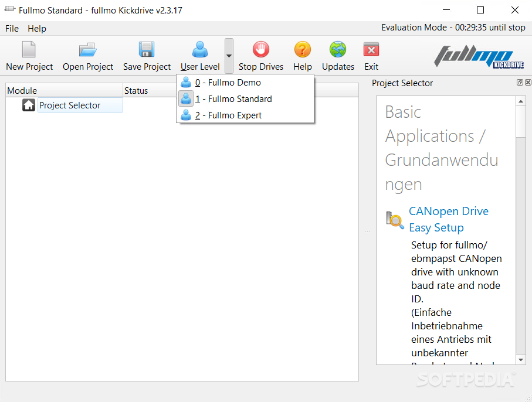The width and height of the screenshot is (532, 402).
Task: Click the Exit red X toolbar icon
Action: 371,49
